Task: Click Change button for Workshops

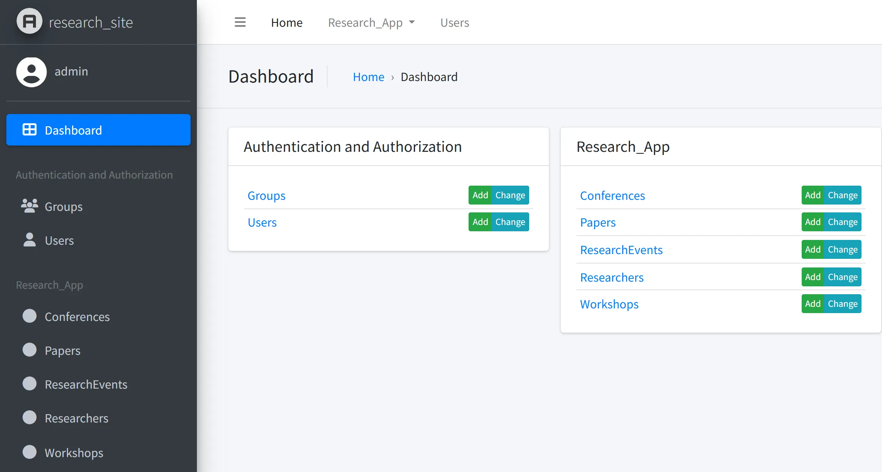Action: tap(843, 304)
